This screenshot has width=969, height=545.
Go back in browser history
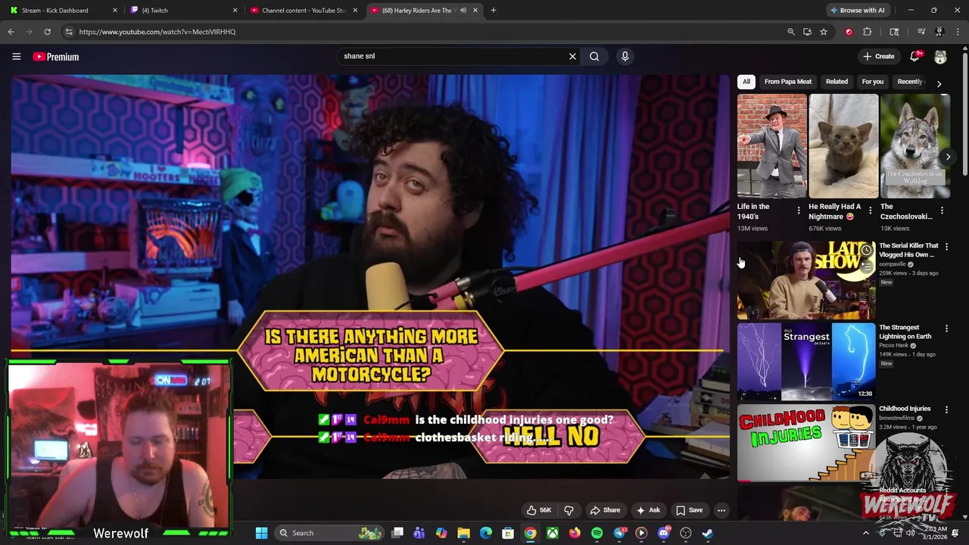click(11, 32)
